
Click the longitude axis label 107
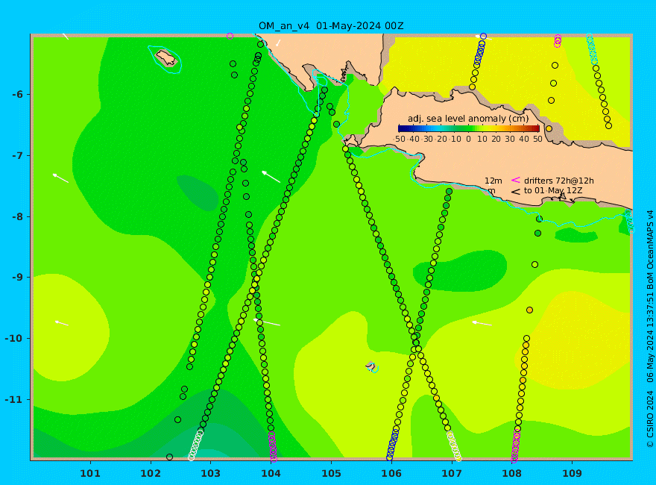click(452, 473)
